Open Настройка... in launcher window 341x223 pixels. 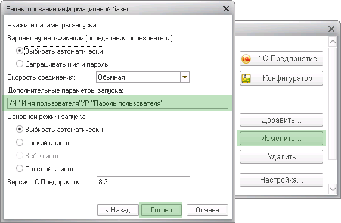point(281,180)
